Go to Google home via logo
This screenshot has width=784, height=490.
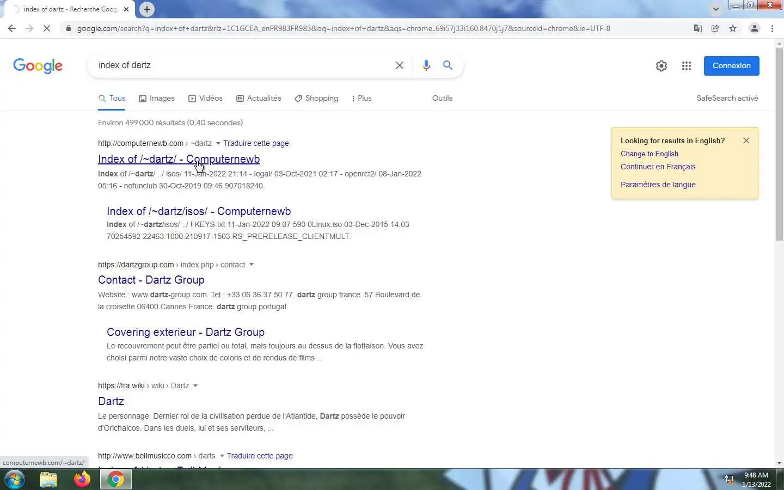[38, 66]
